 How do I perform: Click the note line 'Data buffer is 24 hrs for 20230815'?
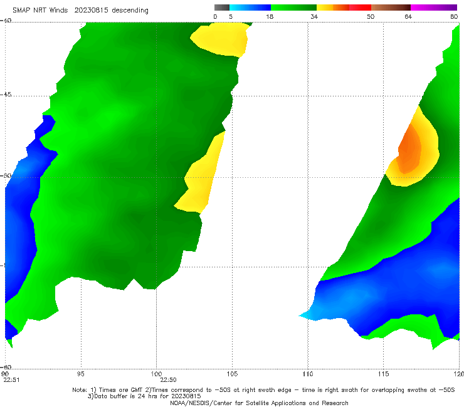click(144, 396)
